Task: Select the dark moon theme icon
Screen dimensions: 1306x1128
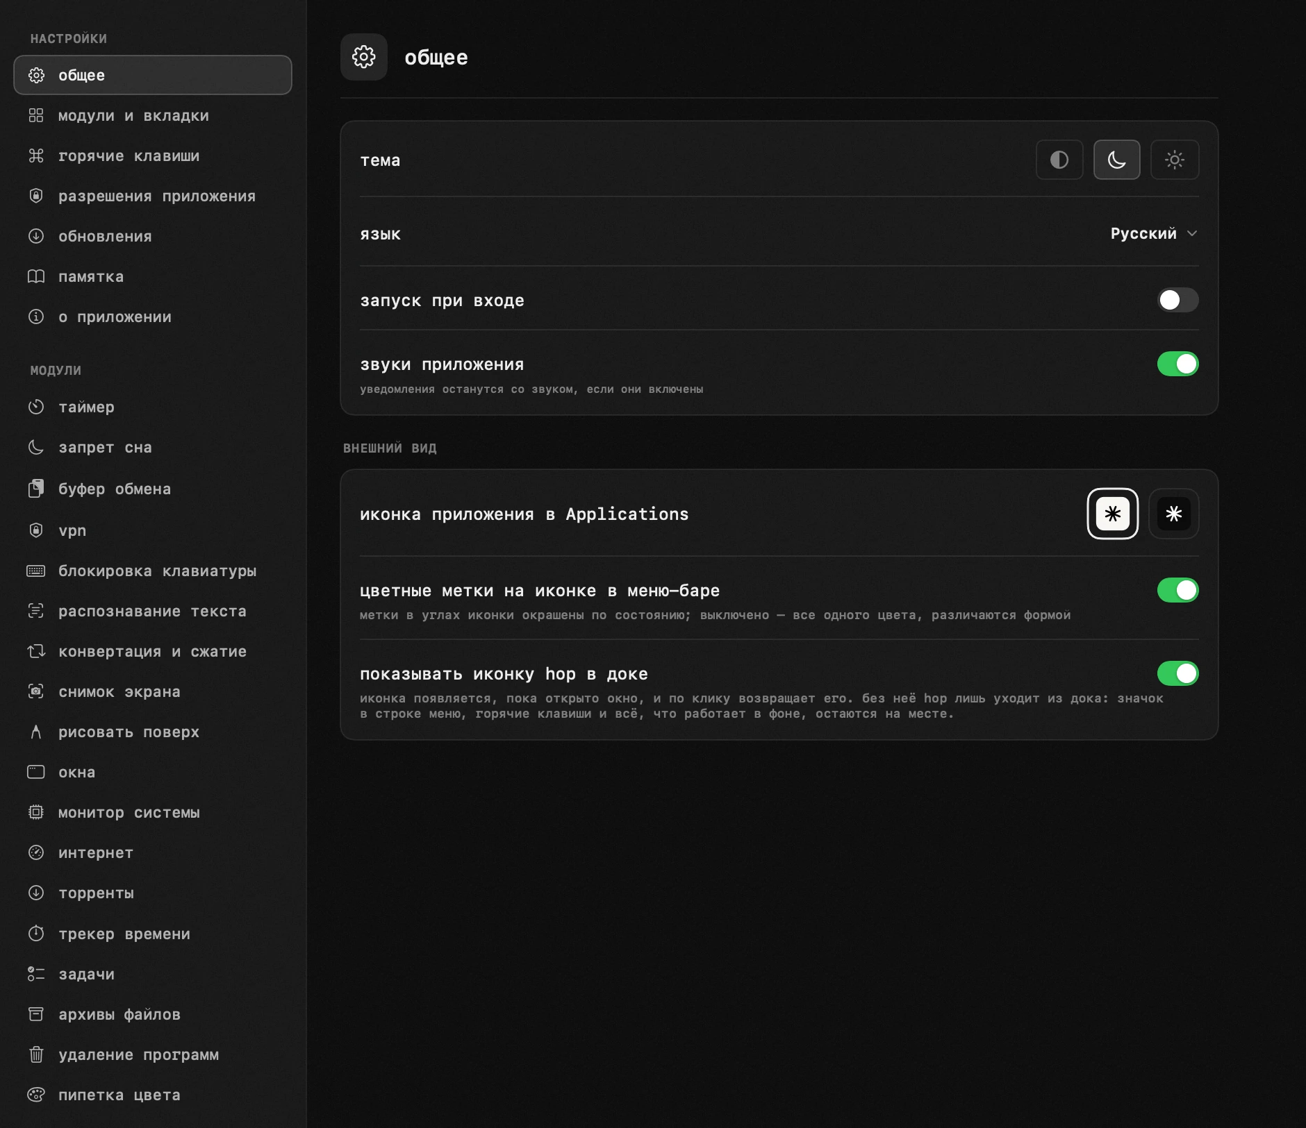Action: tap(1116, 160)
